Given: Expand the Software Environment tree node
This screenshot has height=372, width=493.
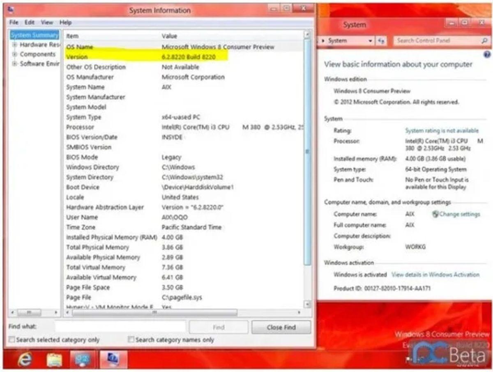Looking at the screenshot, I should (x=14, y=64).
